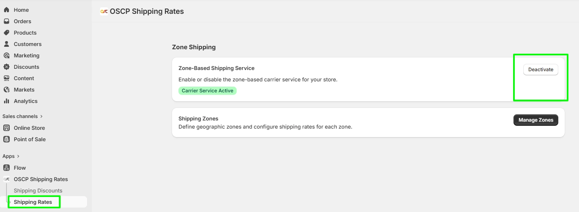Click the Discounts badge icon
The image size is (579, 212).
(x=7, y=67)
